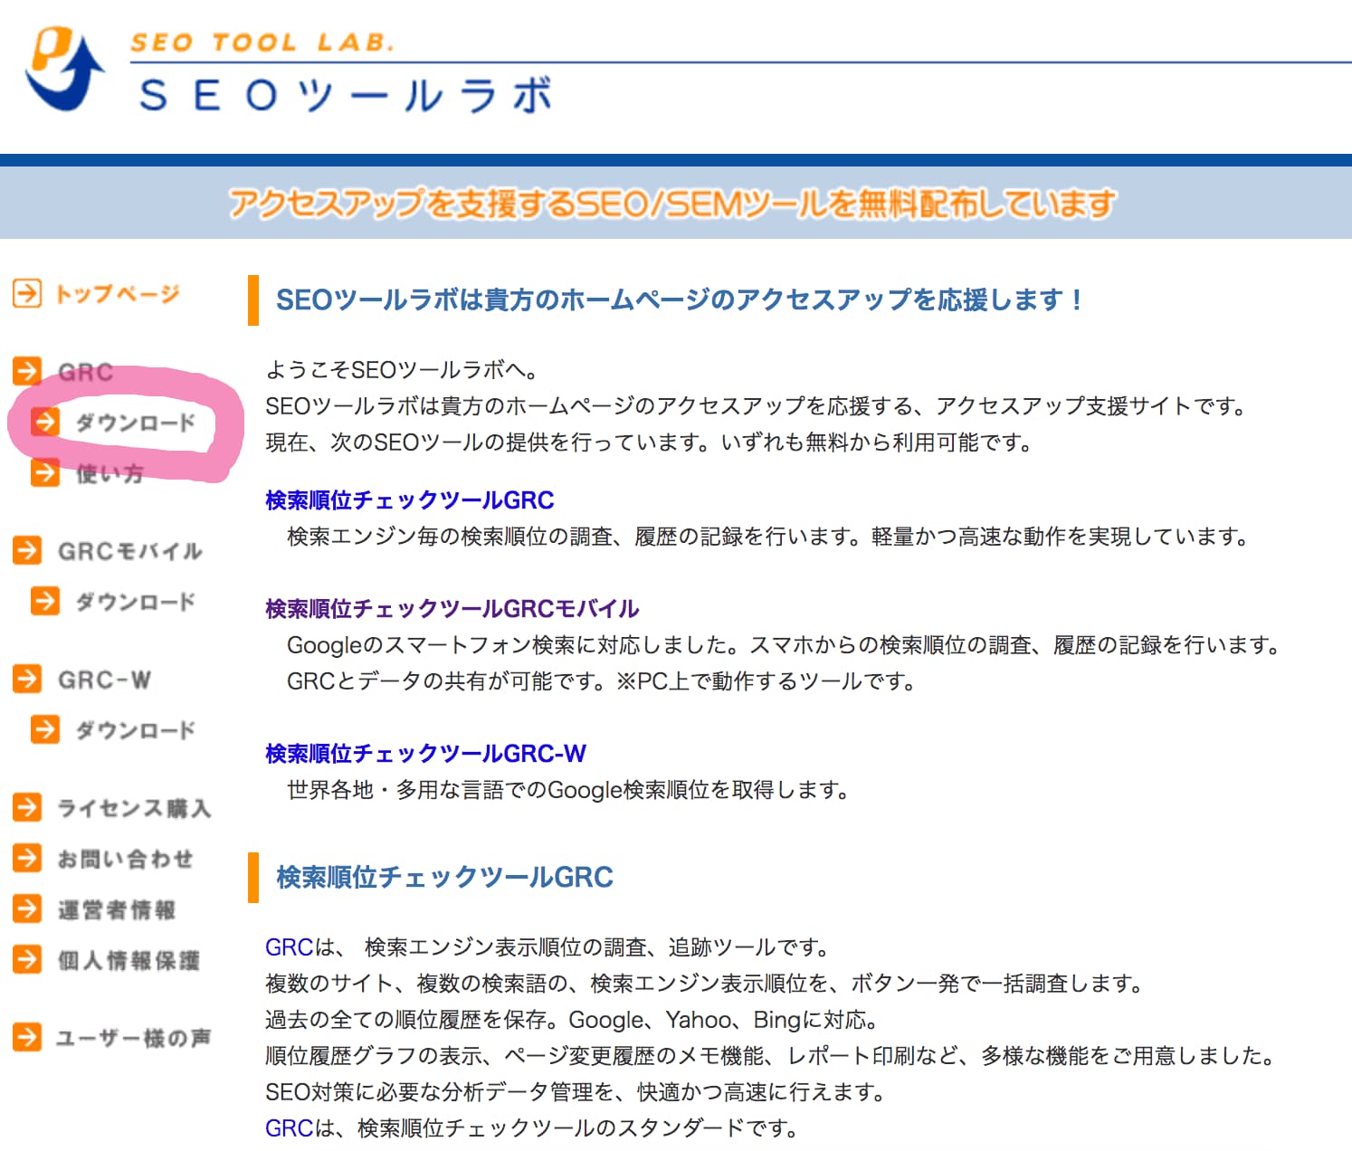
Task: Open ユーザー様の声 page
Action: coord(134,1038)
